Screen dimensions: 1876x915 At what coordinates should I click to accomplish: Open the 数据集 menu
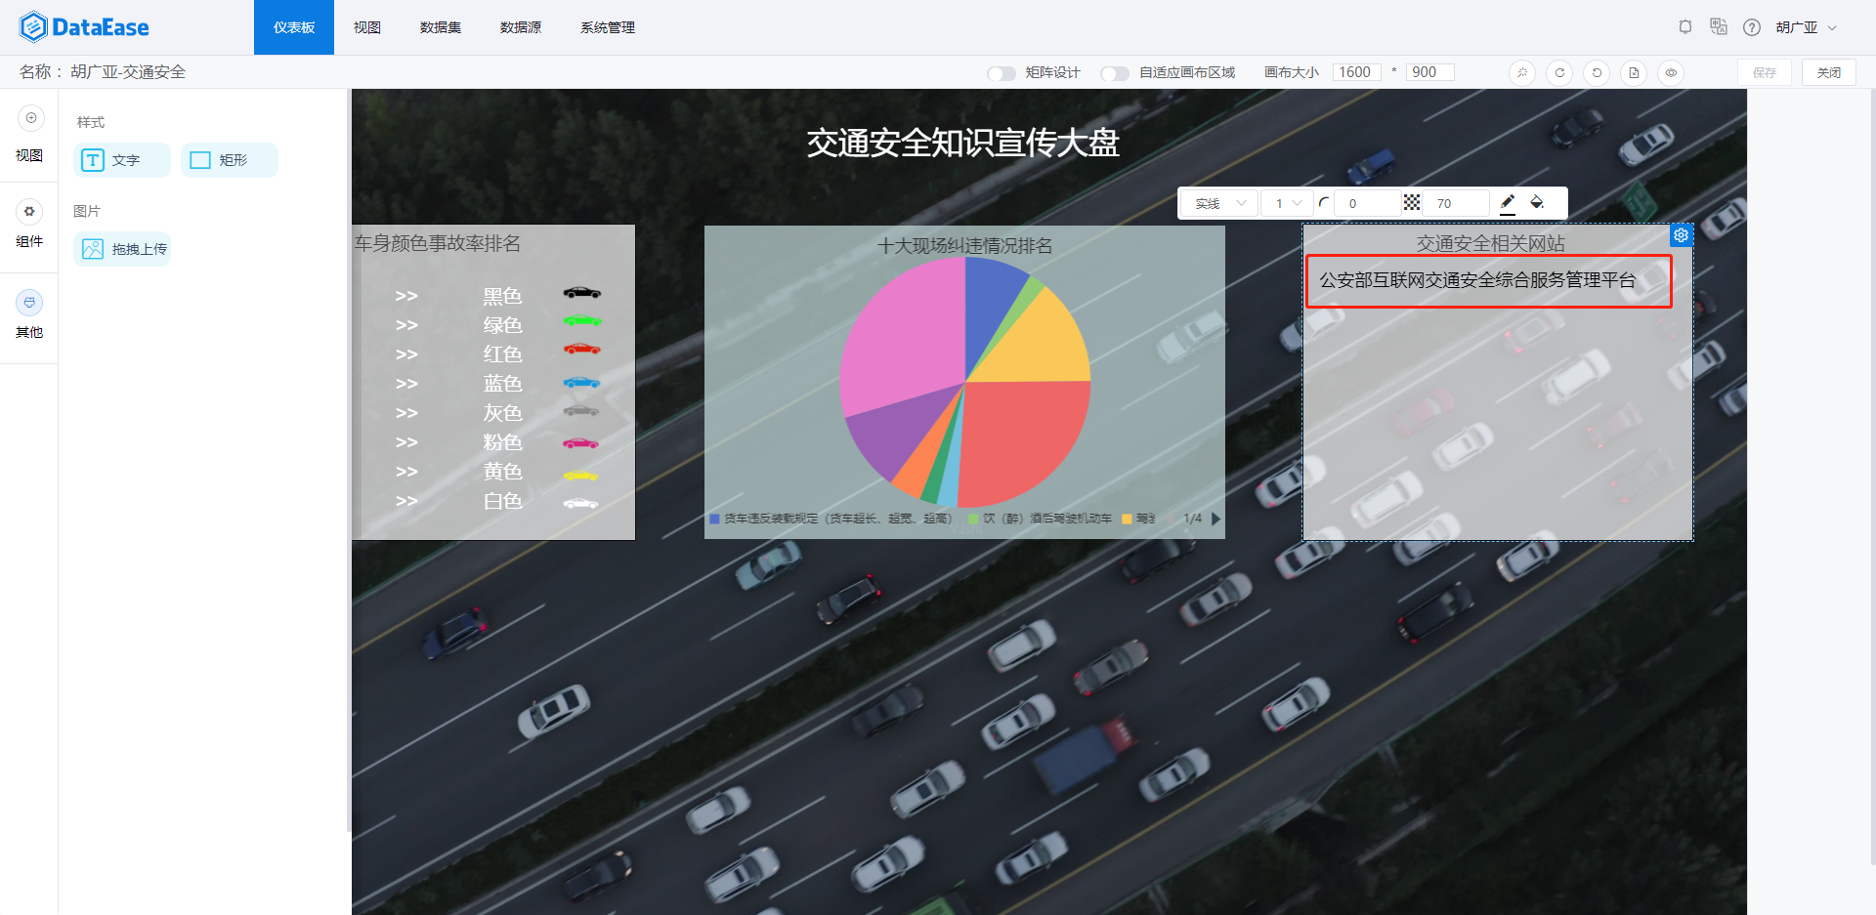[x=441, y=27]
